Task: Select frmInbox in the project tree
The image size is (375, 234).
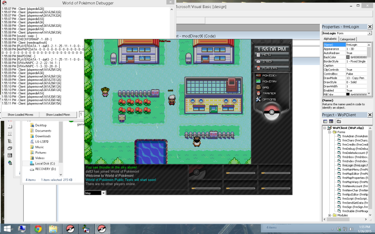Action: pos(353,157)
